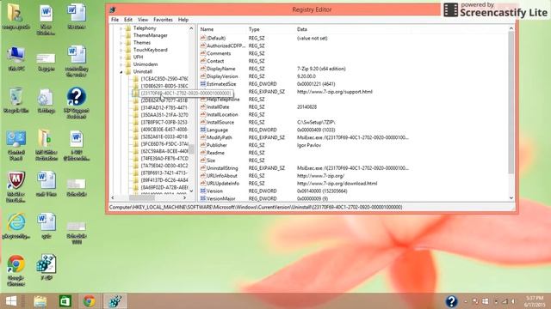
Task: Select the Recycle Bin desktop icon
Action: pyautogui.click(x=15, y=100)
